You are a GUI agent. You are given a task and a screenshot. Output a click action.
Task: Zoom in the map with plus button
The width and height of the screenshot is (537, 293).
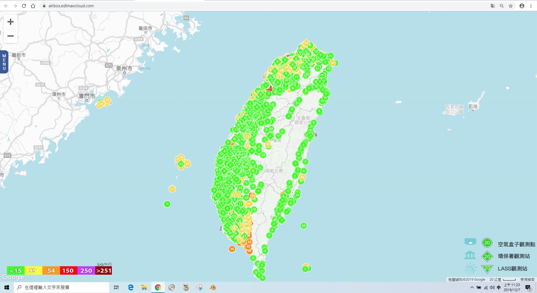pyautogui.click(x=10, y=22)
